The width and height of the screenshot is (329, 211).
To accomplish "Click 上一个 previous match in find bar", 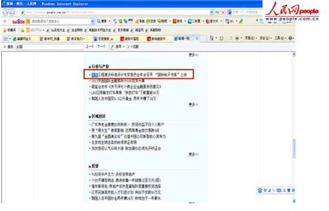I will (89, 47).
